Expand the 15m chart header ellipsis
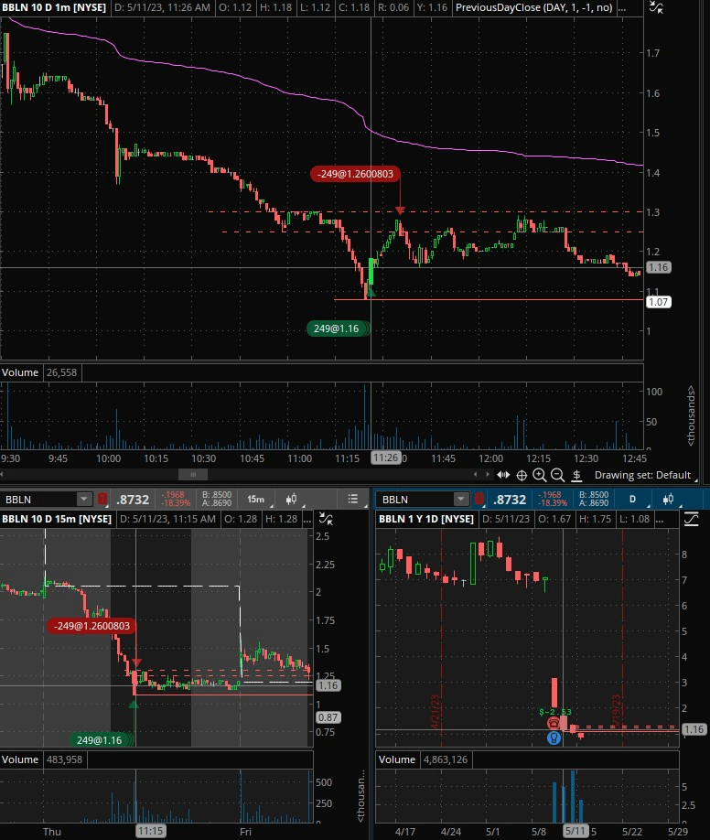710x840 pixels. pos(307,519)
